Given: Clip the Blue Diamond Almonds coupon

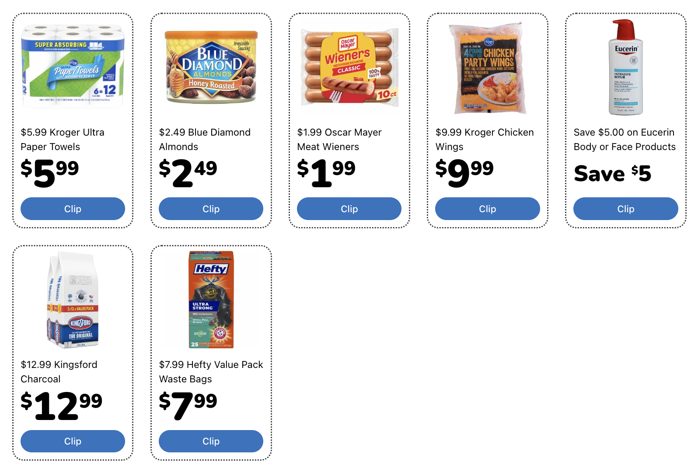Looking at the screenshot, I should tap(211, 209).
